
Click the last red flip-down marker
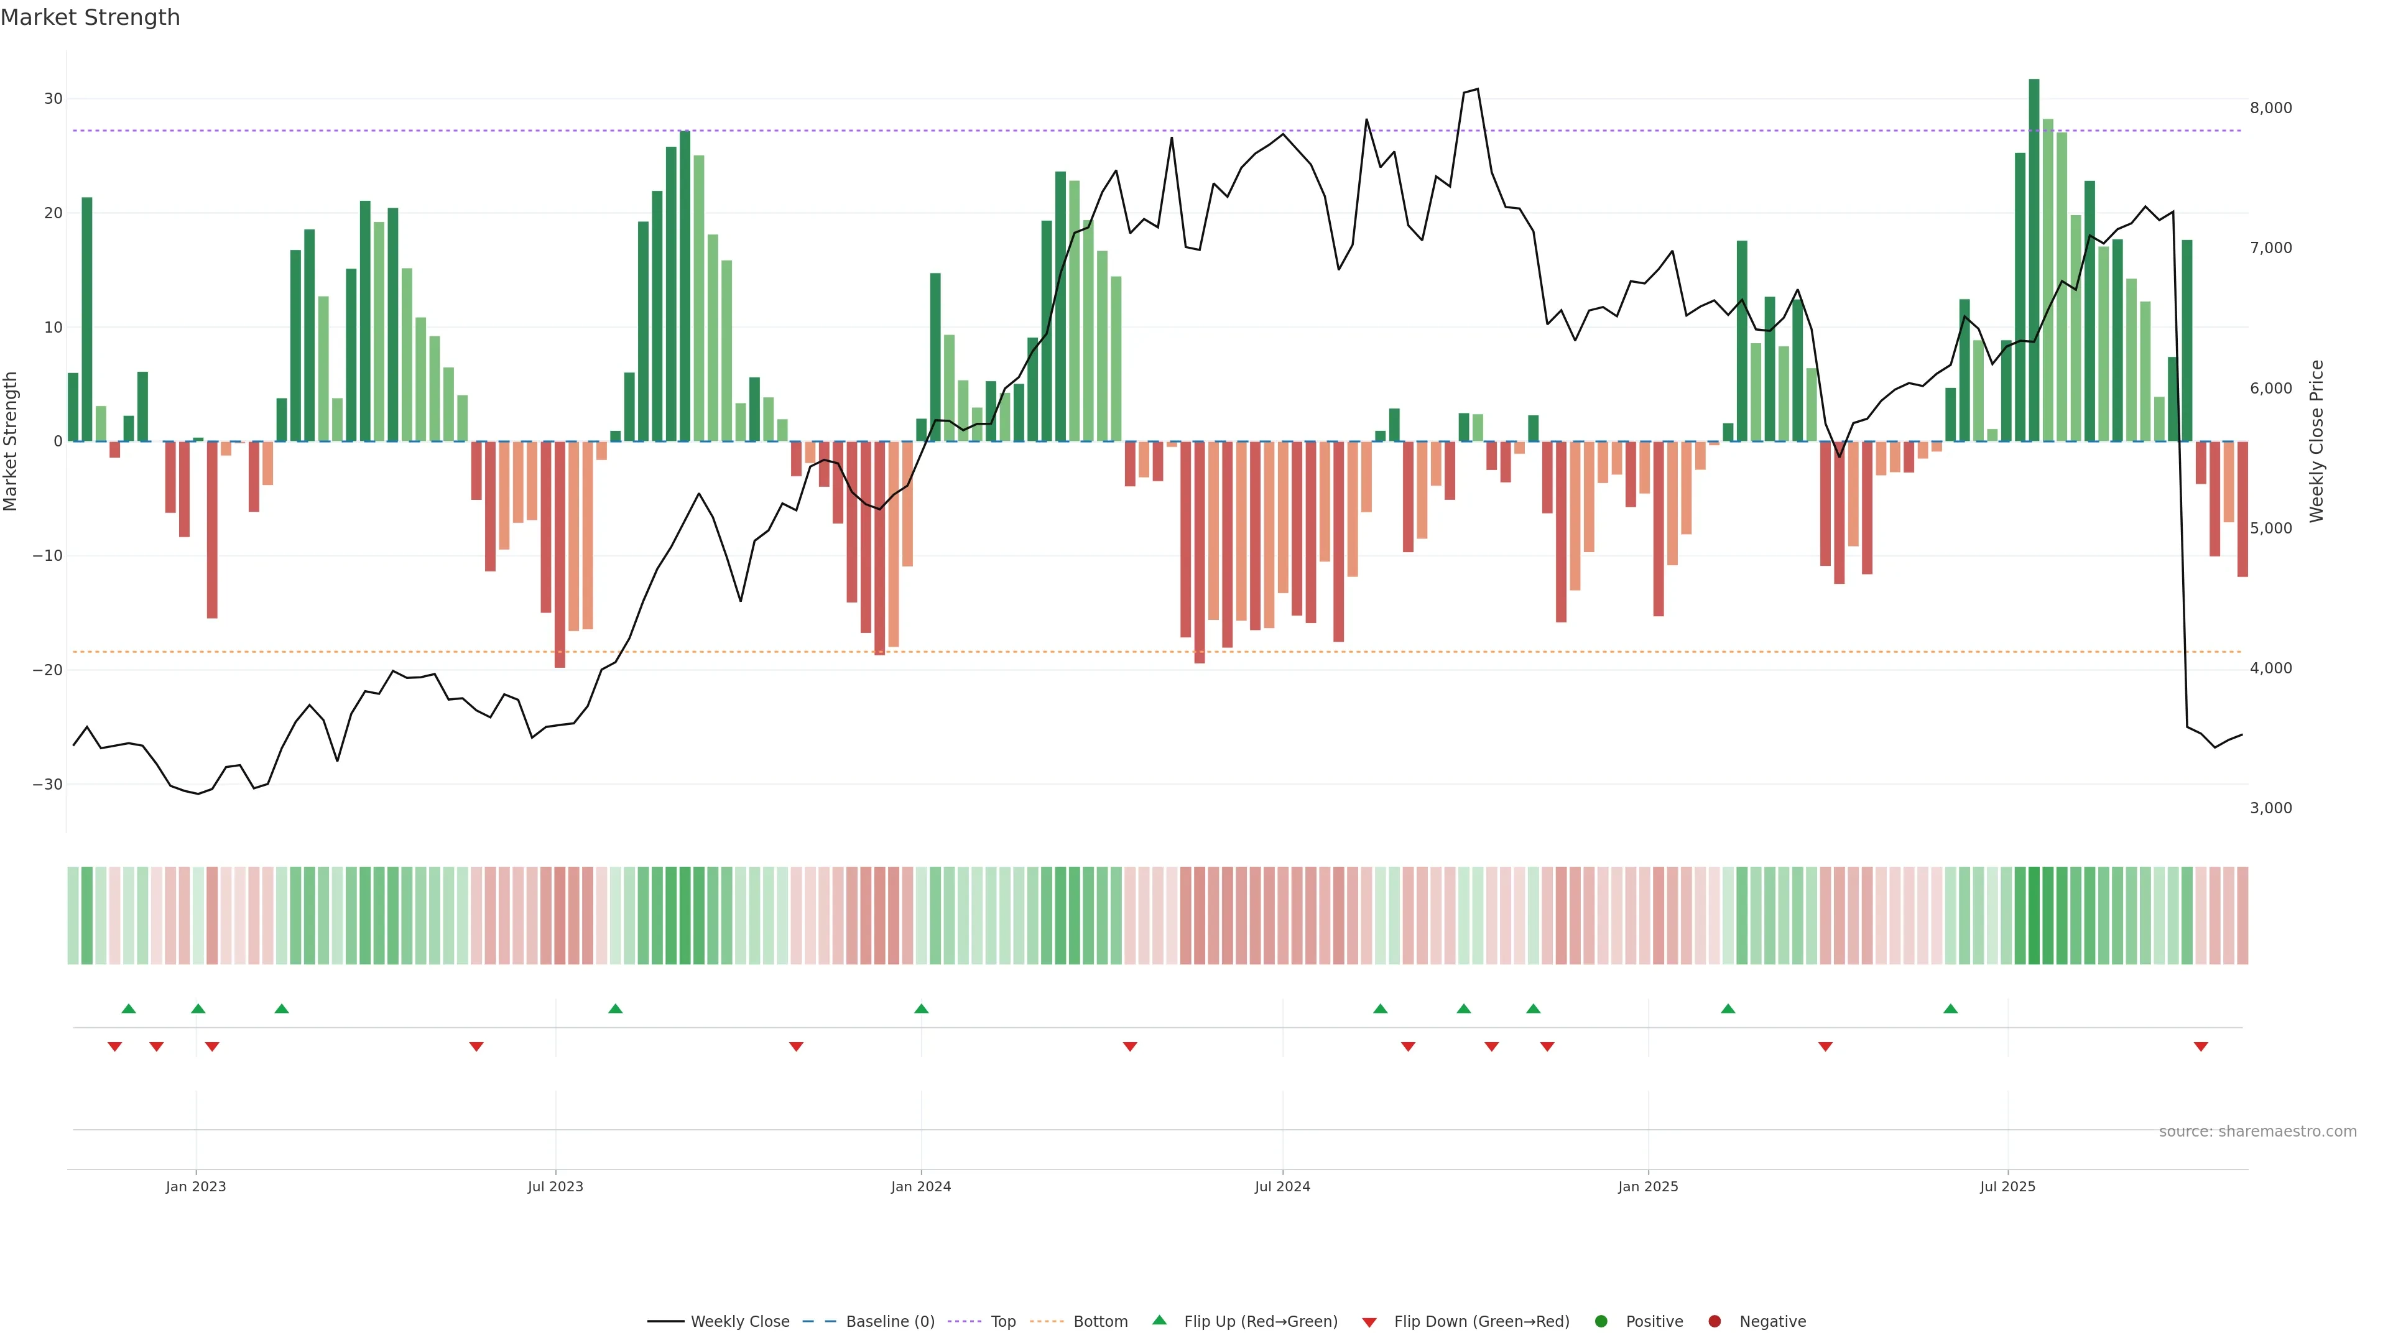click(x=2201, y=1046)
